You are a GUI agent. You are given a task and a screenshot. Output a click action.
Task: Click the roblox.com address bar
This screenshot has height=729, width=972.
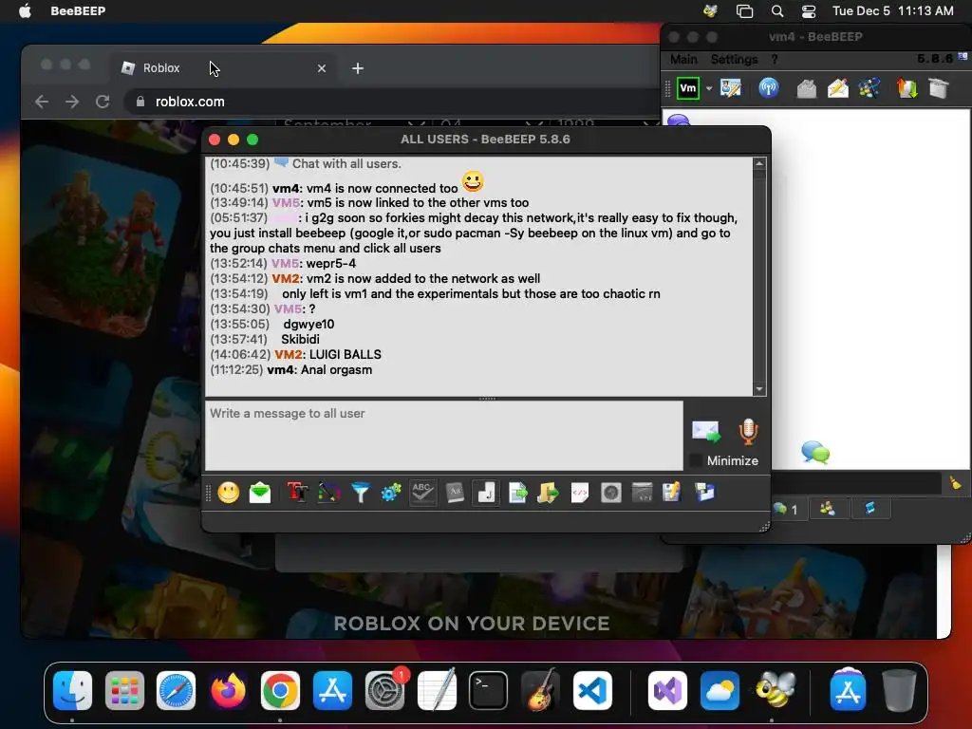click(392, 102)
